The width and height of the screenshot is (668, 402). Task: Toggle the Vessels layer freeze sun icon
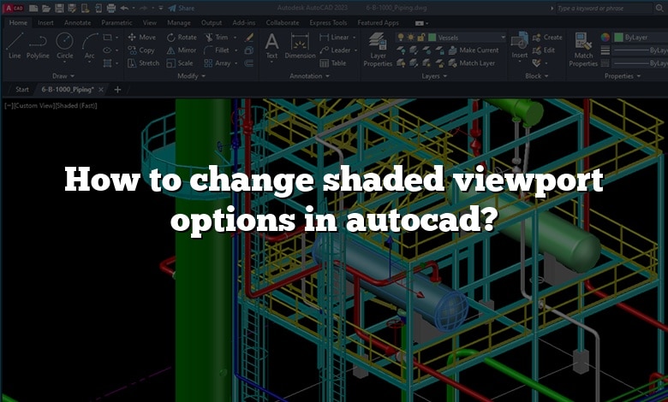click(411, 38)
